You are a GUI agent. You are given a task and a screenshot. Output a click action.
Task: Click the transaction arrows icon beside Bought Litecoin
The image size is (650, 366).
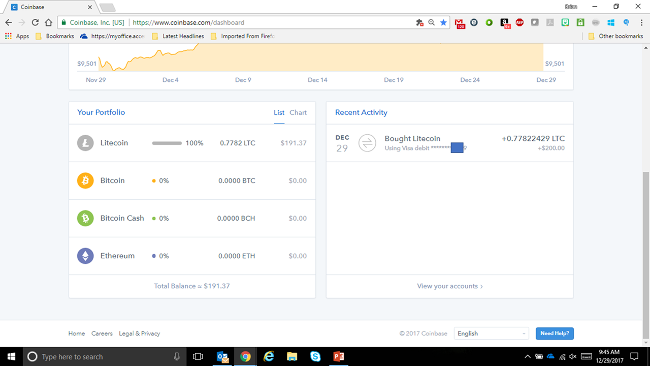367,143
